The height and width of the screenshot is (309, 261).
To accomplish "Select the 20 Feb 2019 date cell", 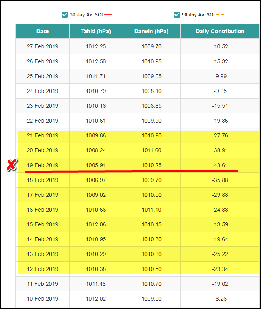I will 42,150.
